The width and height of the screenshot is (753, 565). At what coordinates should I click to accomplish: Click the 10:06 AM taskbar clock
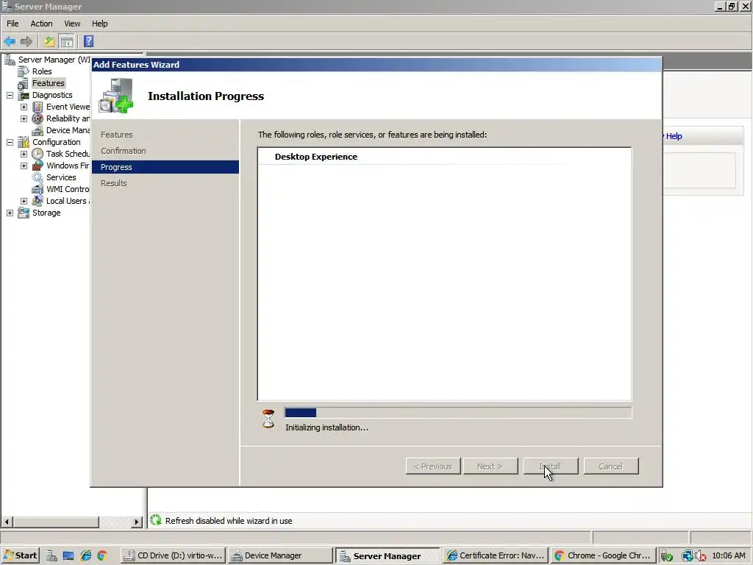(x=729, y=555)
